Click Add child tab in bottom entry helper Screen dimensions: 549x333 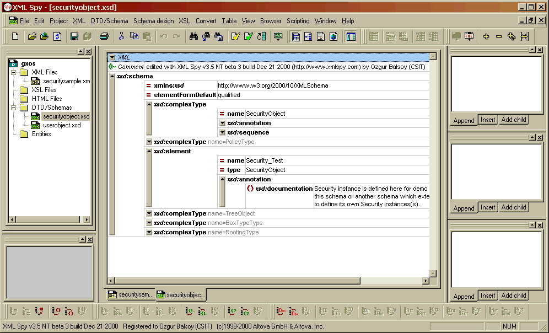click(514, 296)
